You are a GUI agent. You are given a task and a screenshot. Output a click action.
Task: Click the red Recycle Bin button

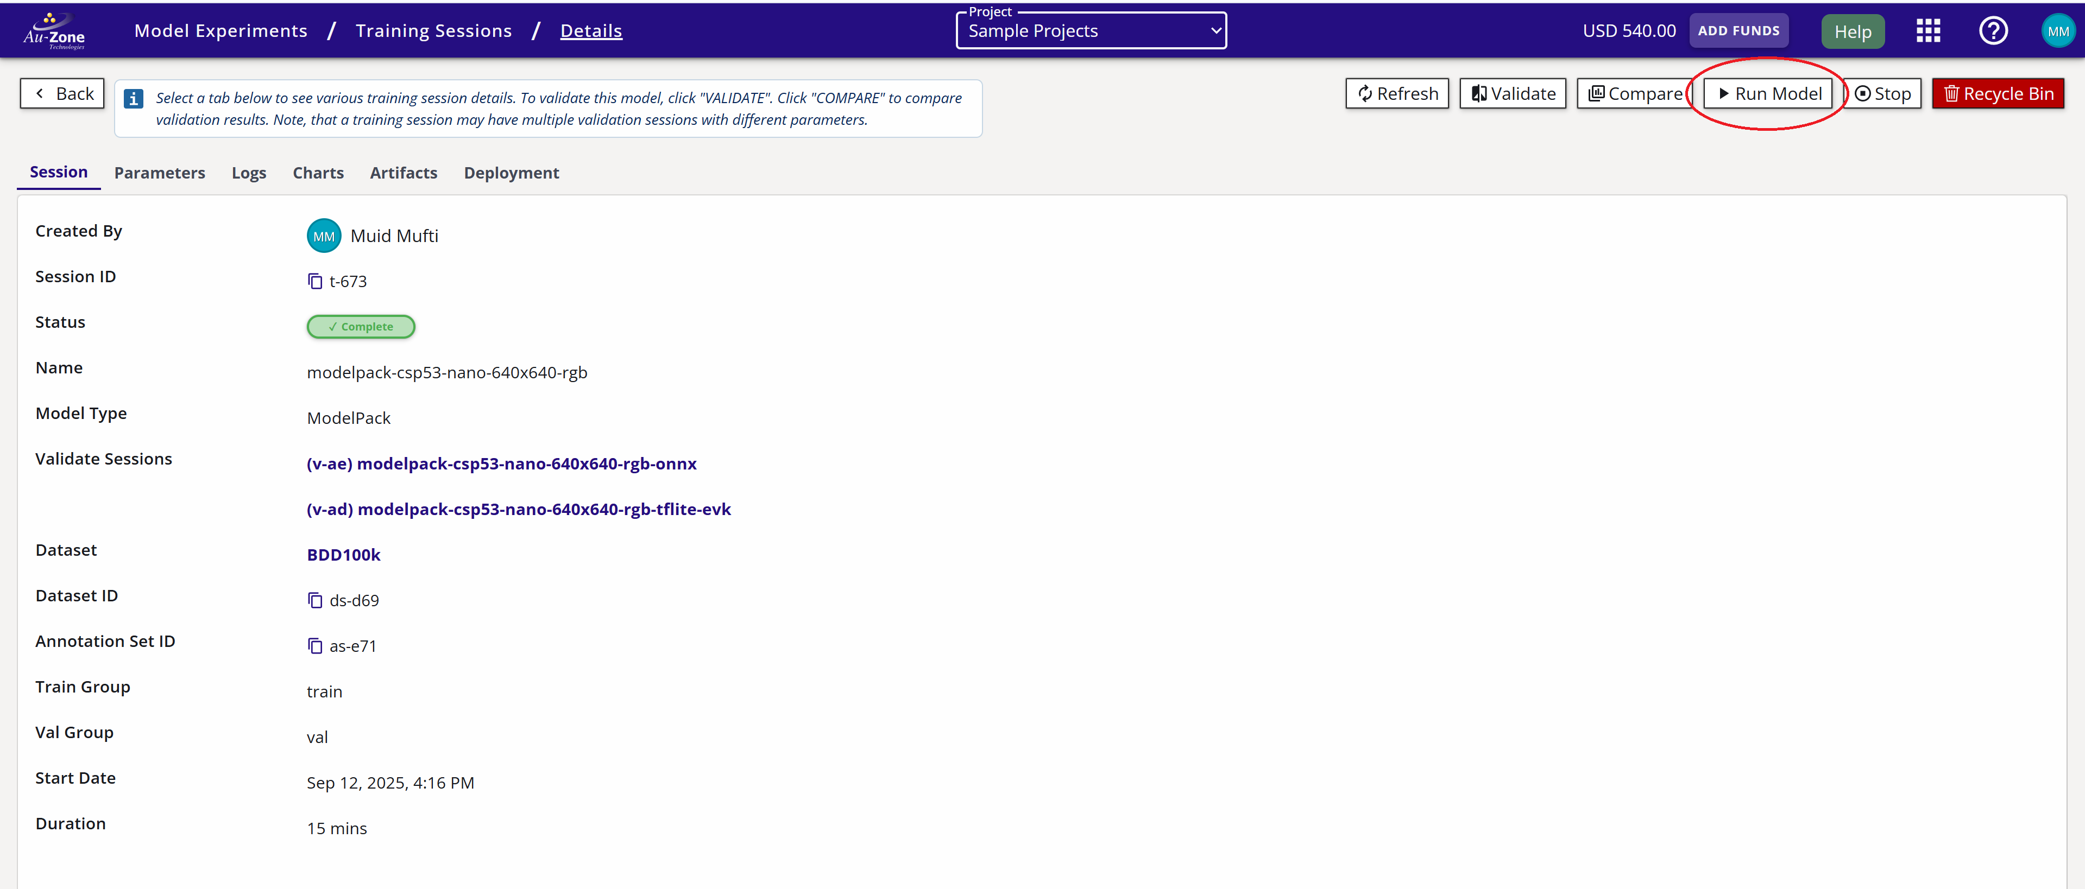click(1998, 94)
